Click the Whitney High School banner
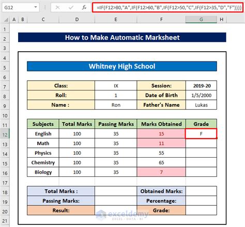The image size is (245, 227). click(122, 66)
